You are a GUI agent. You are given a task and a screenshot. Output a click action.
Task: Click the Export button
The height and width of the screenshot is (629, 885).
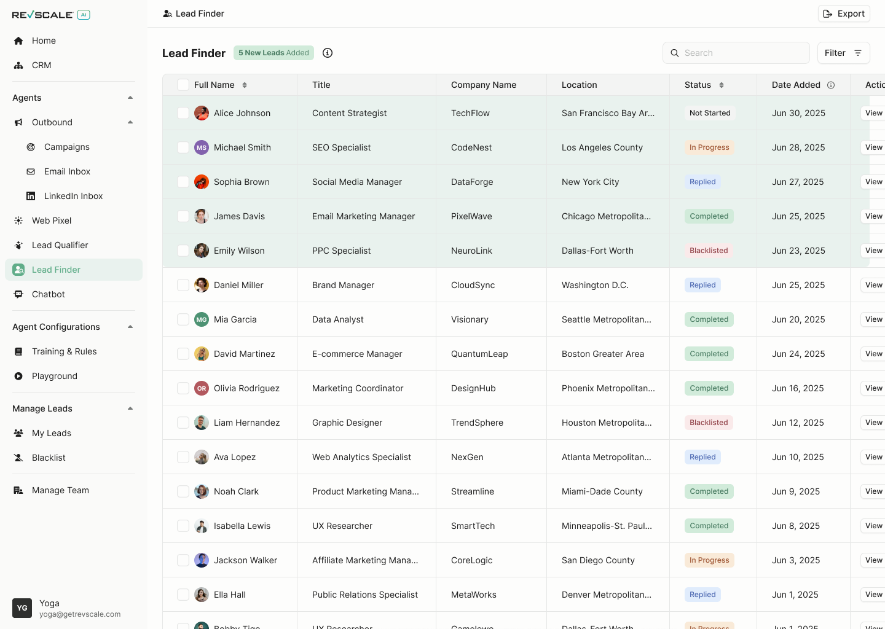point(843,13)
